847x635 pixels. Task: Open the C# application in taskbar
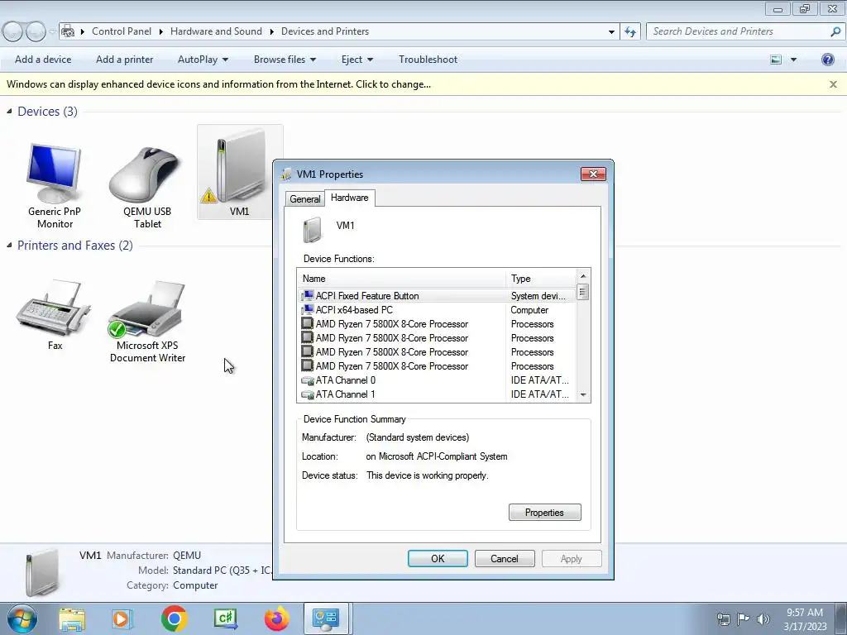225,618
